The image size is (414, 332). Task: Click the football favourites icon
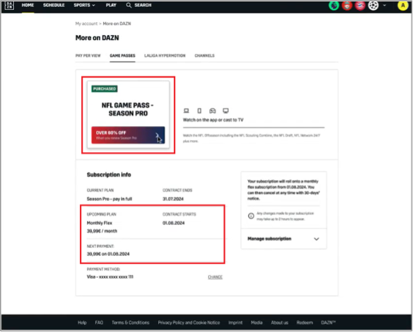pyautogui.click(x=374, y=6)
